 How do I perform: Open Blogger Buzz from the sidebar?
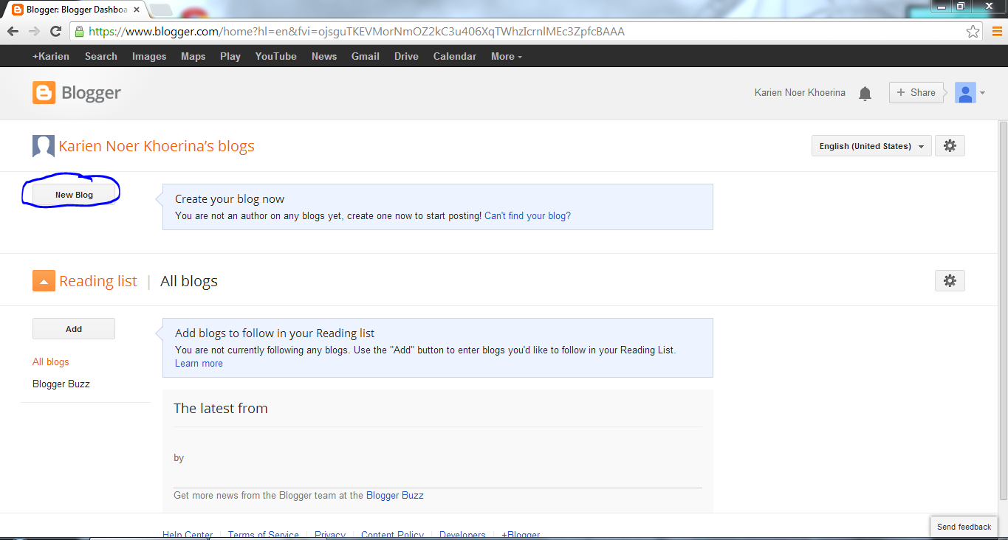coord(61,384)
